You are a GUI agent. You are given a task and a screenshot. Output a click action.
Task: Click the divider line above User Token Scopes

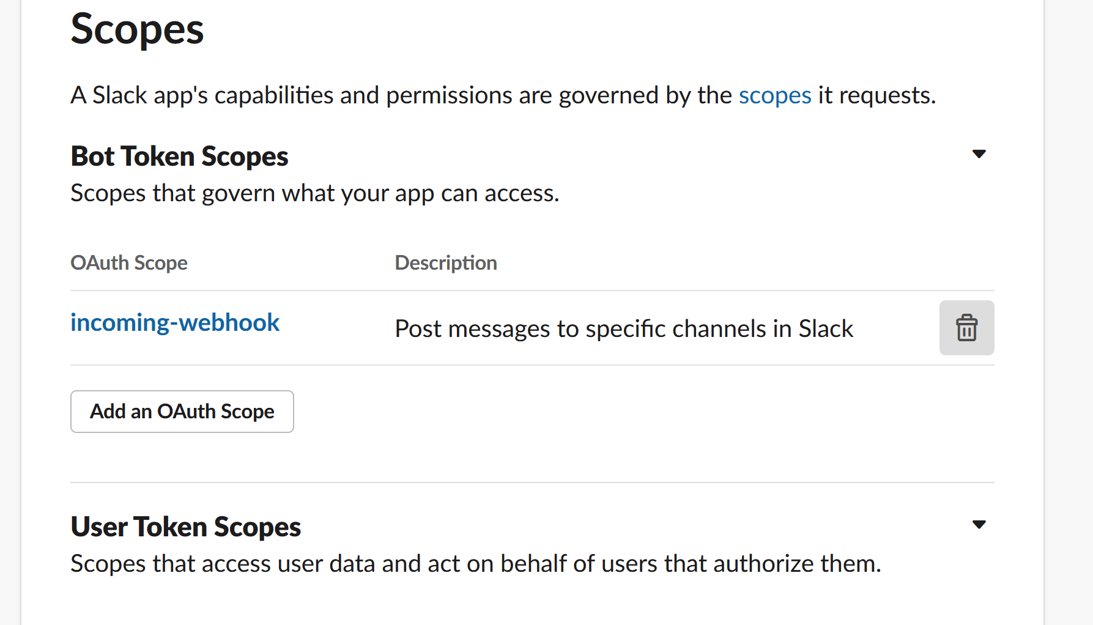pyautogui.click(x=532, y=483)
